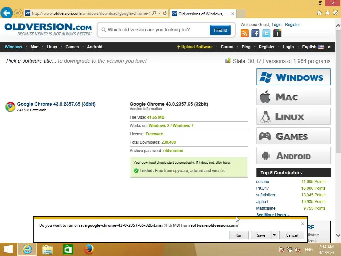Click the plus share icon

click(x=277, y=33)
